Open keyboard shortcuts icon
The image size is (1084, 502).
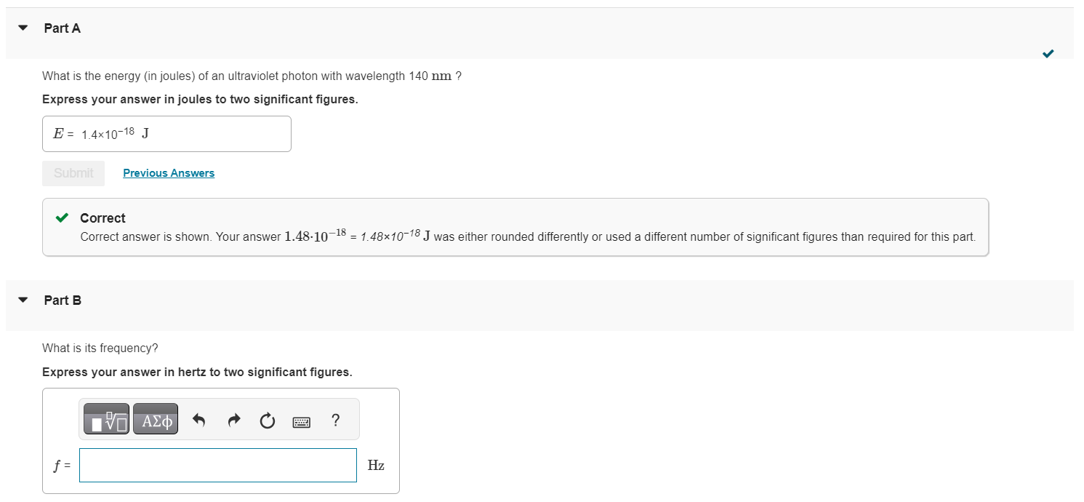pyautogui.click(x=301, y=421)
